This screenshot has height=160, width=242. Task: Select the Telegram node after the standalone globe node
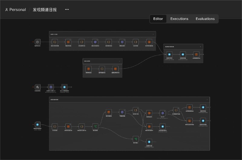coord(64,87)
